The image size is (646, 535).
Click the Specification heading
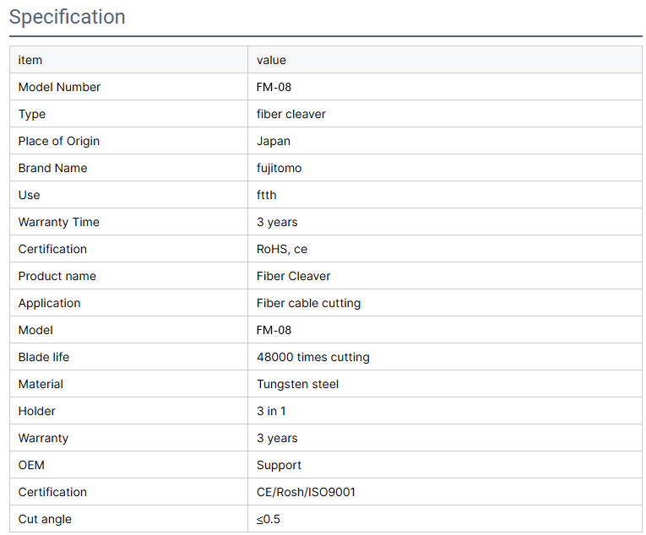coord(68,17)
